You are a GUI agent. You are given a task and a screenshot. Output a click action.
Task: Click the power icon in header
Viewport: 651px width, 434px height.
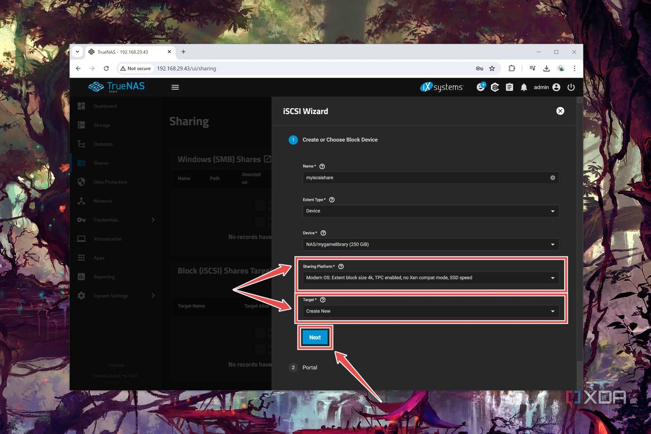[x=571, y=87]
